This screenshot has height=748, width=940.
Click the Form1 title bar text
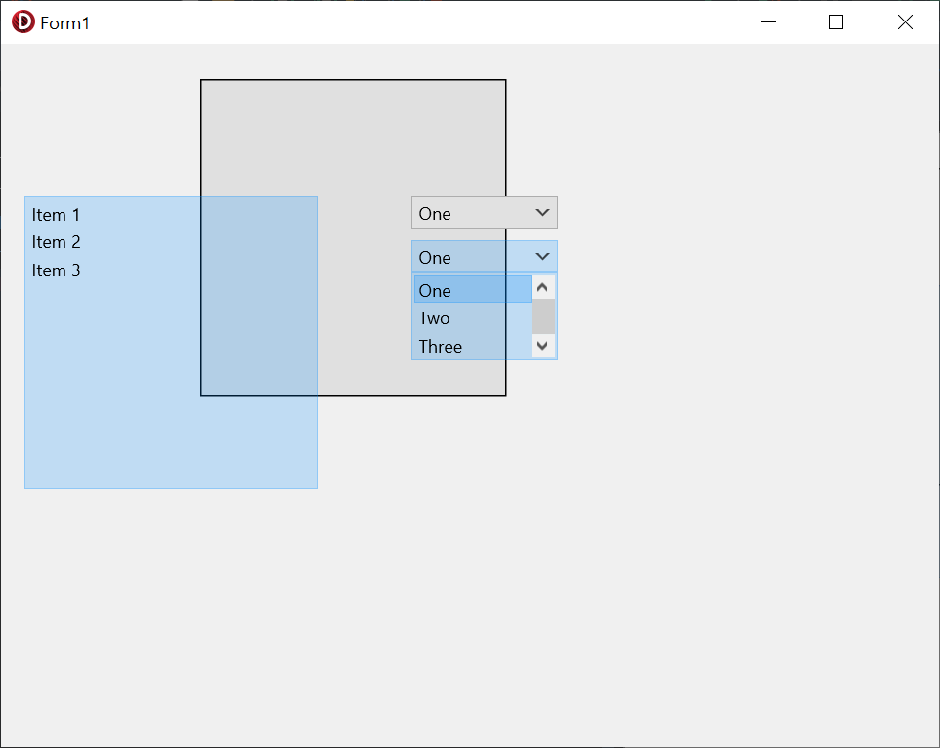(64, 23)
